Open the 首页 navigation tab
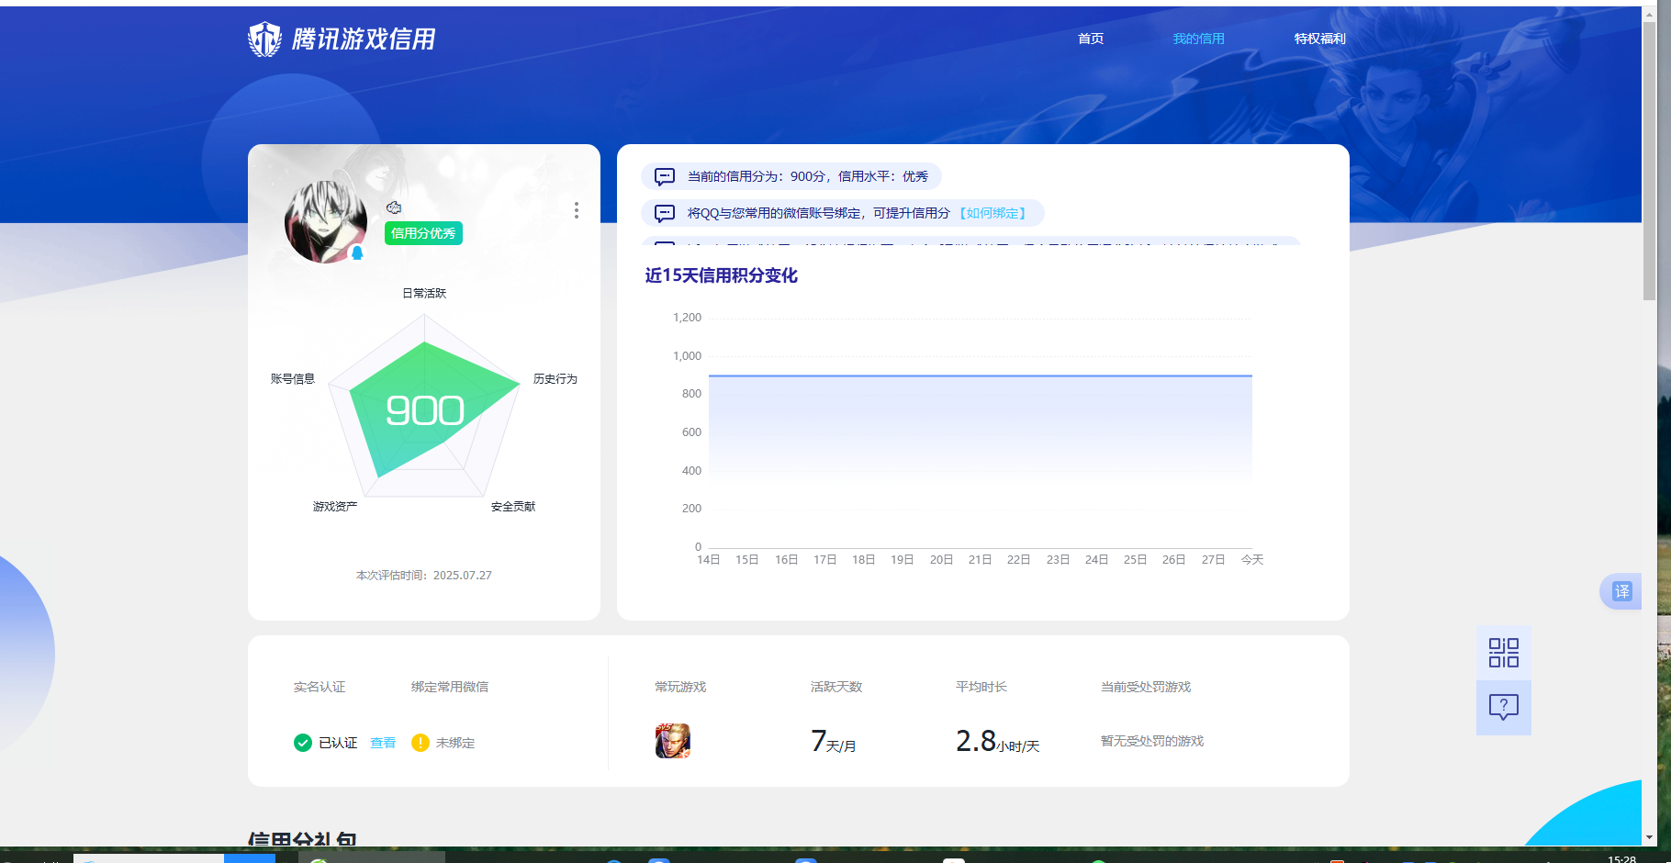Image resolution: width=1671 pixels, height=863 pixels. (1091, 39)
